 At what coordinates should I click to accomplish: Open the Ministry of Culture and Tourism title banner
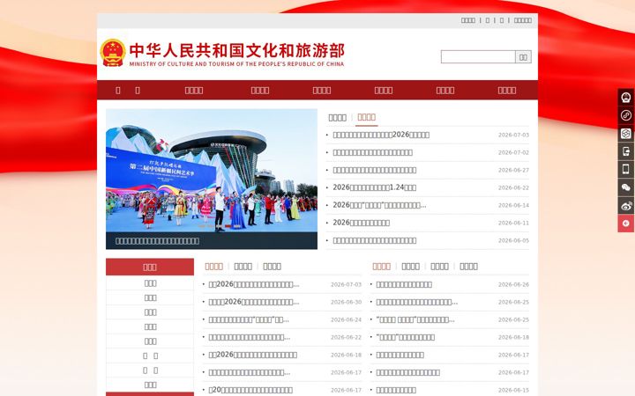[x=237, y=55]
